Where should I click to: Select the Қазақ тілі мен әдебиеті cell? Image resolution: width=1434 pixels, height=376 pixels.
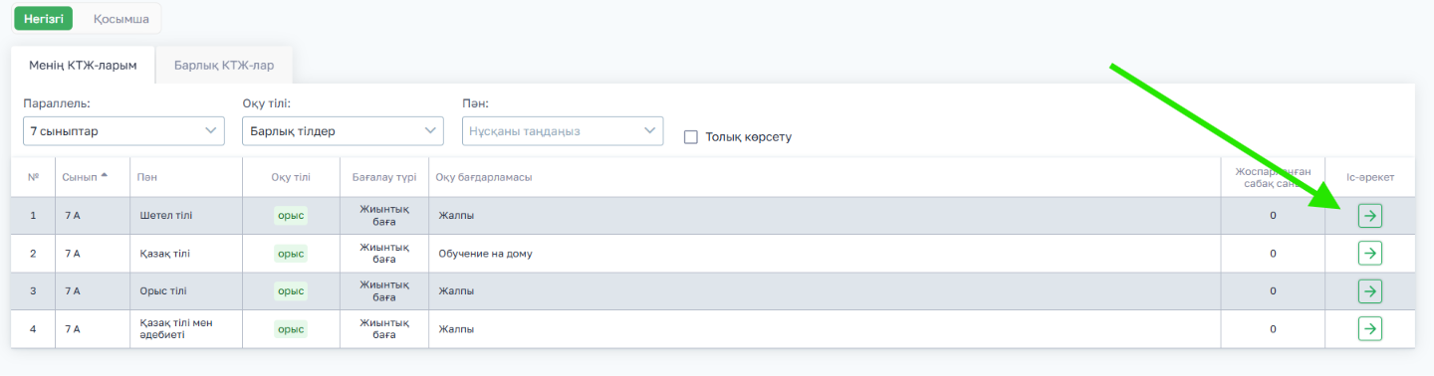(186, 329)
